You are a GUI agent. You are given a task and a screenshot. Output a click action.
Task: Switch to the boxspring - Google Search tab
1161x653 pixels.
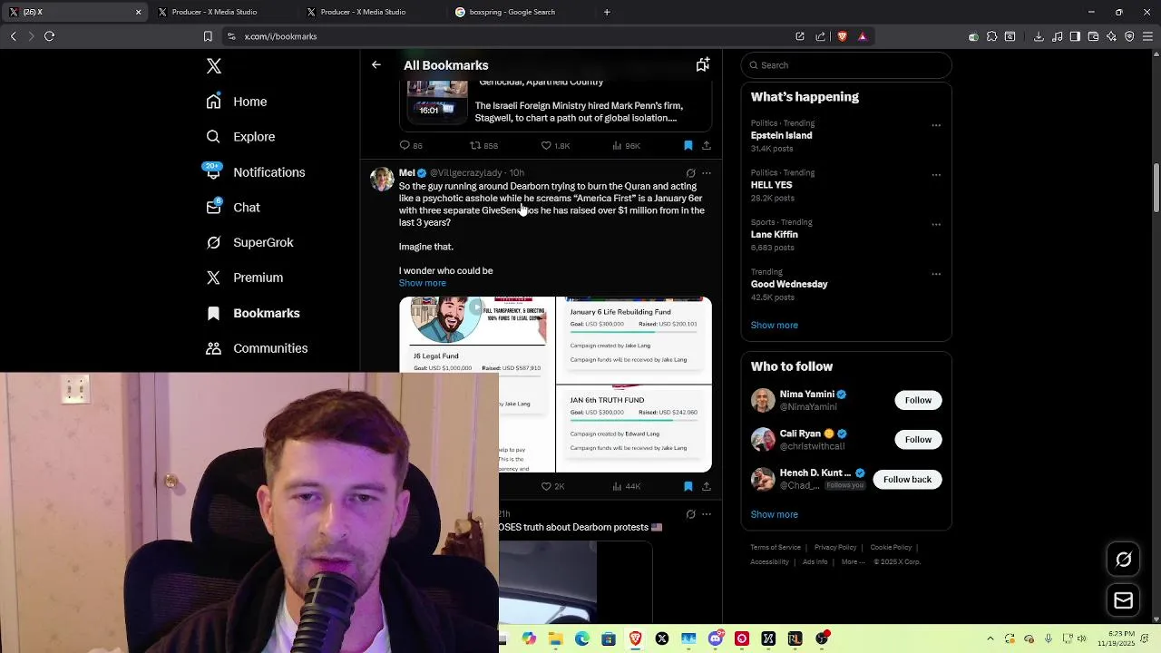click(512, 12)
